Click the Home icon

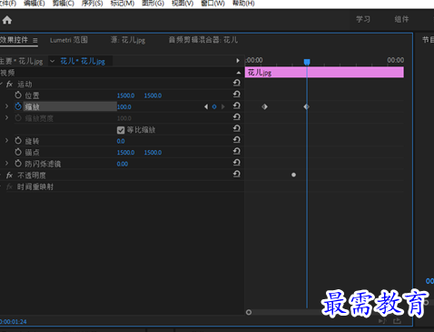[7, 20]
